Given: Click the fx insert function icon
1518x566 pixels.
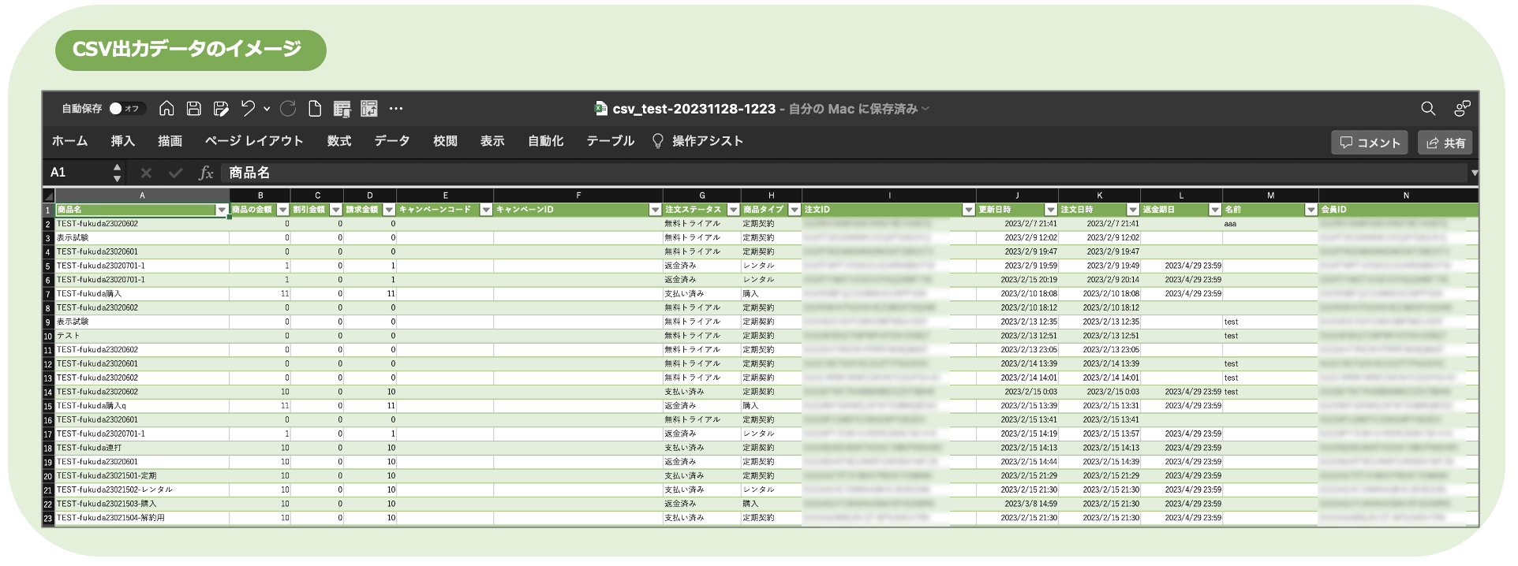Looking at the screenshot, I should 206,173.
